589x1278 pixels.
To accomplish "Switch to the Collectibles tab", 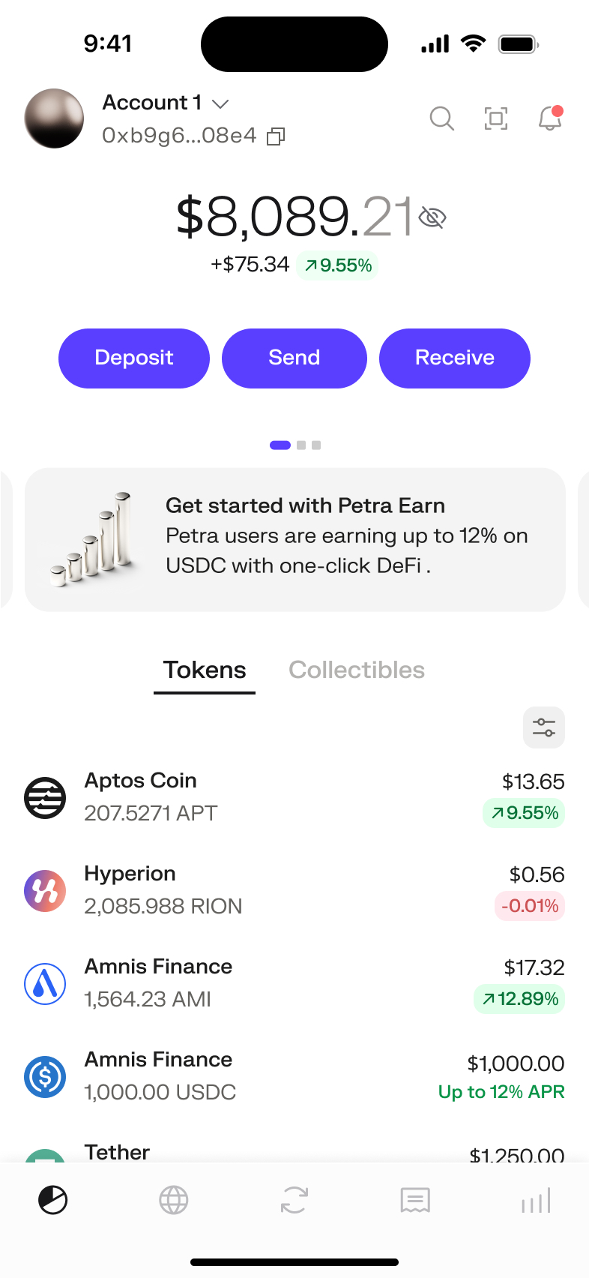I will 357,670.
